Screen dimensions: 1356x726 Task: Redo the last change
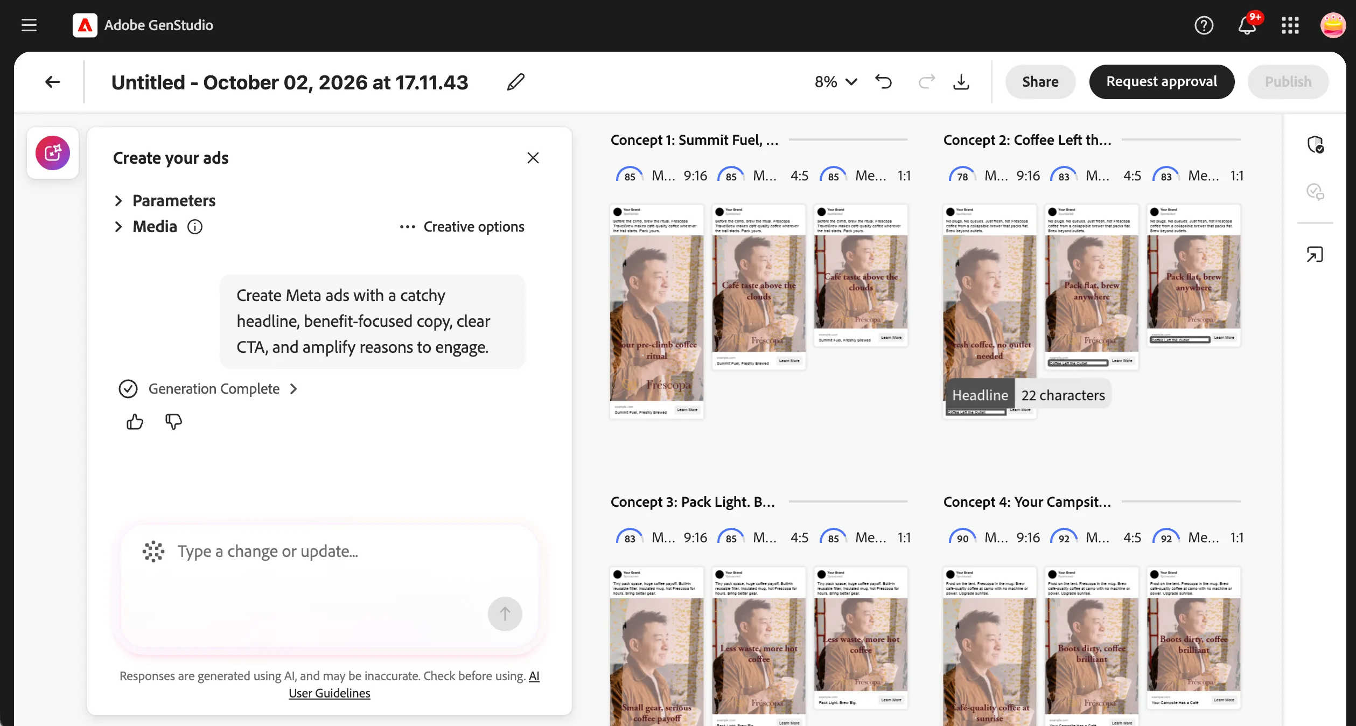tap(926, 82)
